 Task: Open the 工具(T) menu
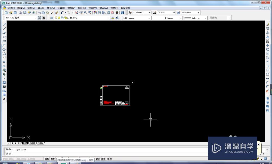(x=61, y=8)
